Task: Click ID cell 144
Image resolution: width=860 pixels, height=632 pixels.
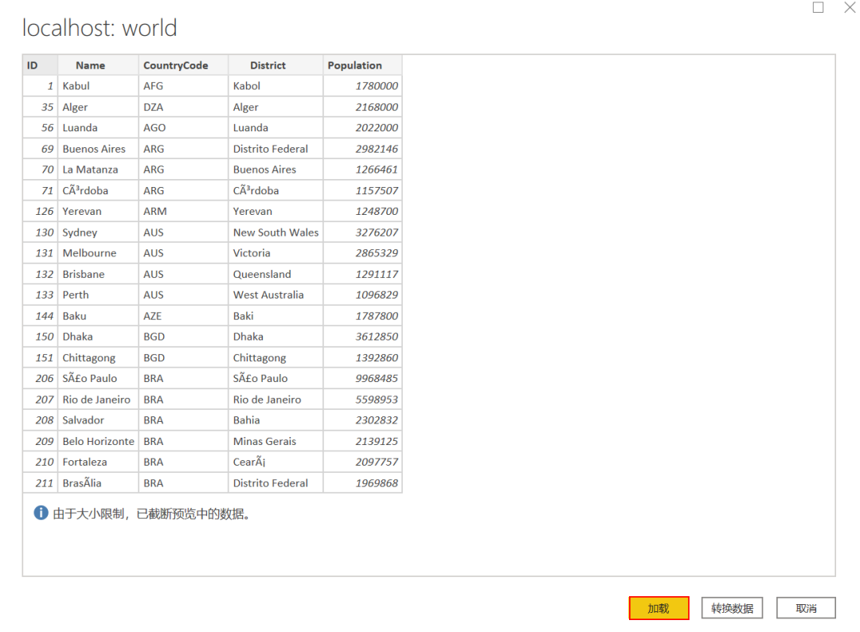Action: pos(40,316)
